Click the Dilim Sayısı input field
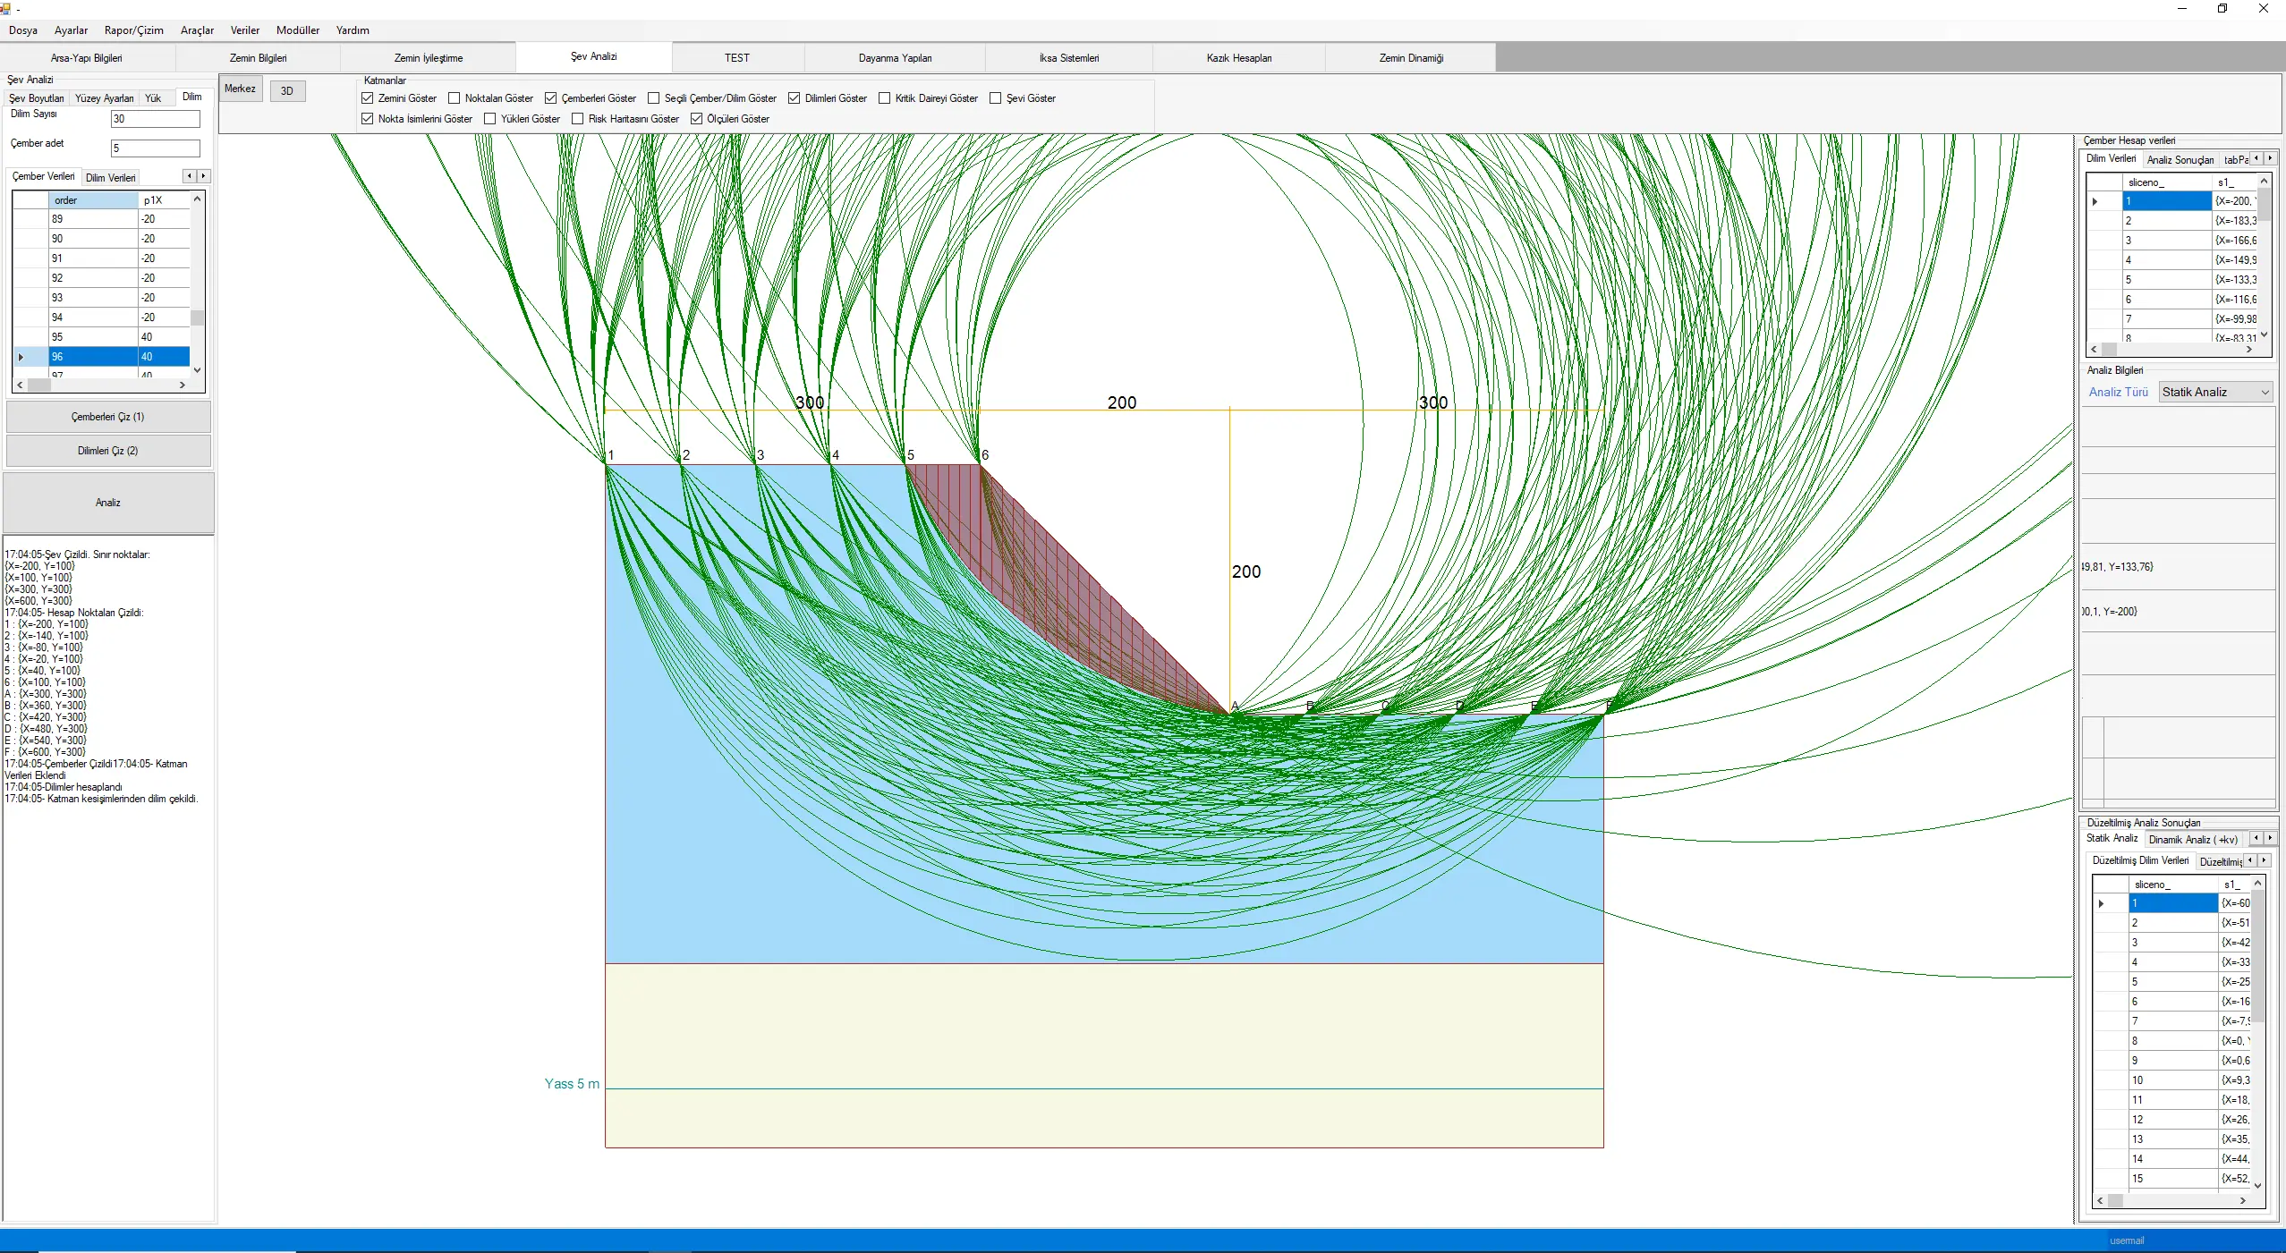Screen dimensions: 2286x1253 (x=155, y=119)
